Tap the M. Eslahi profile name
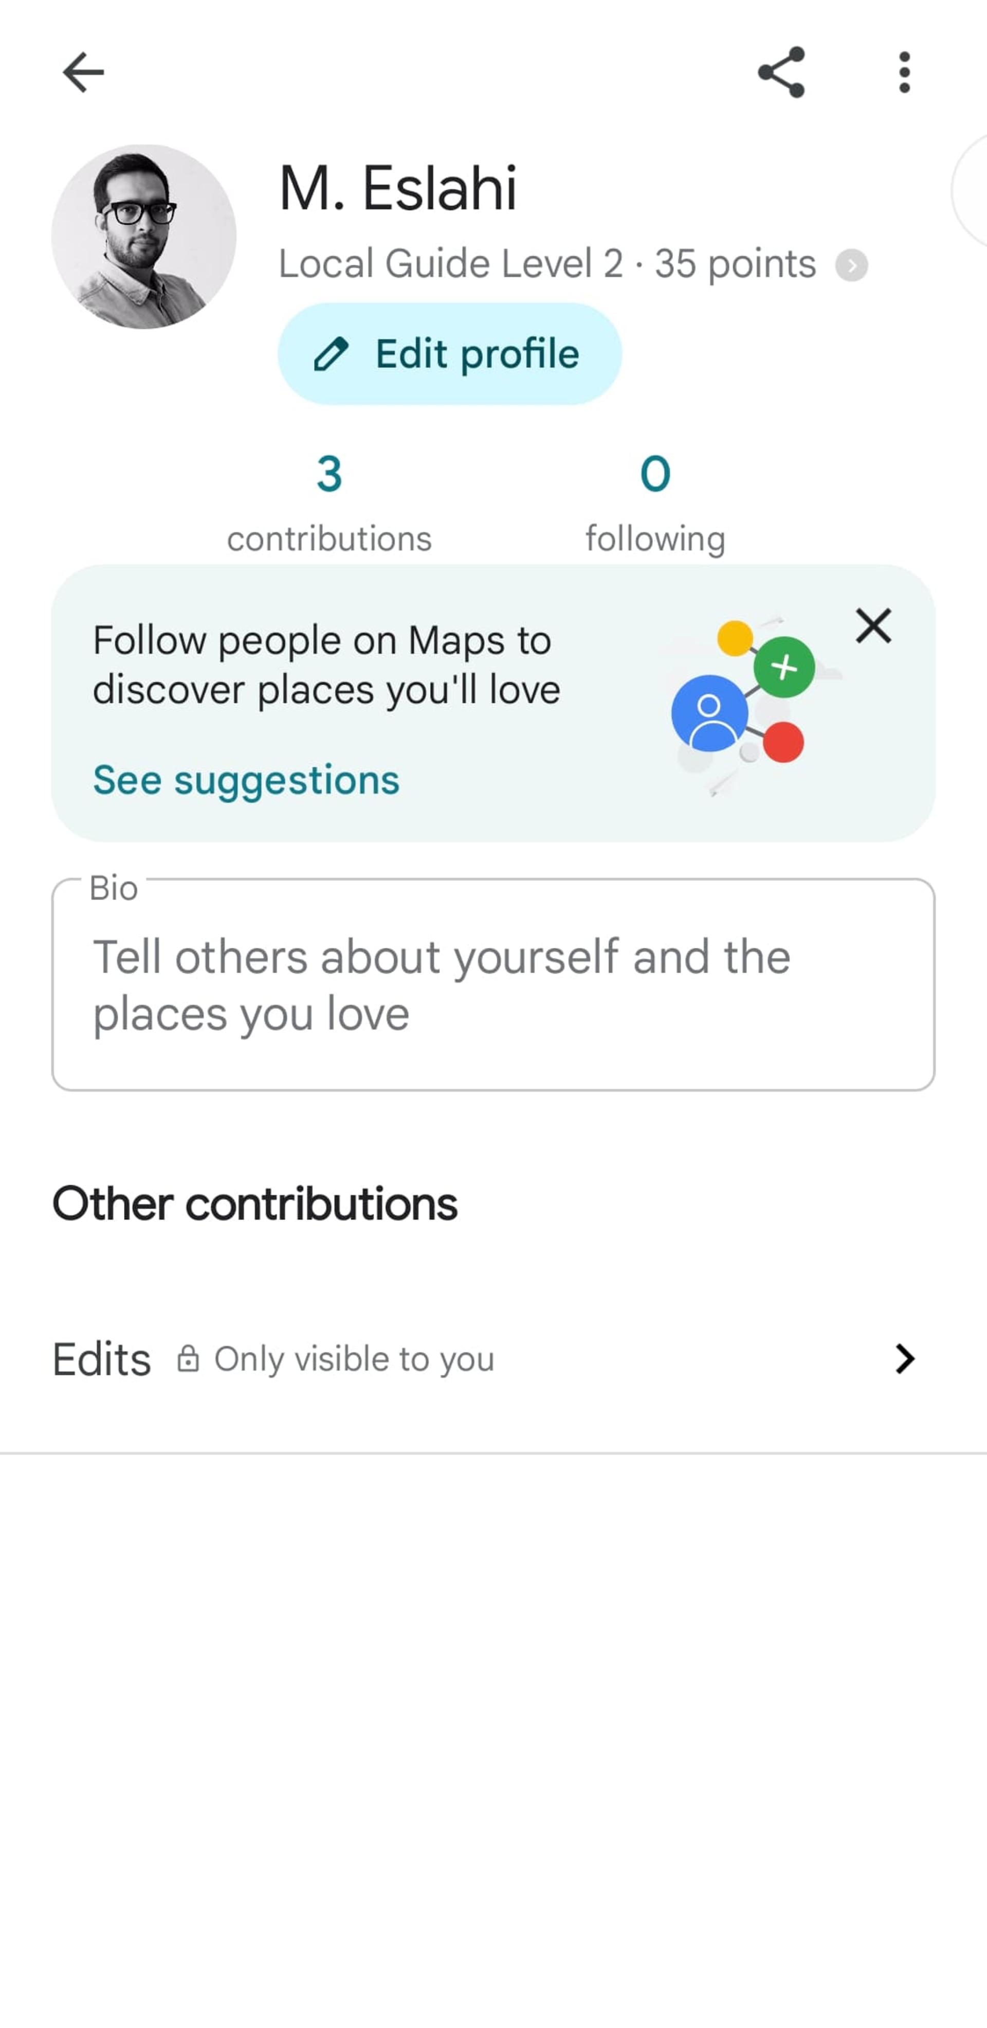 point(397,188)
